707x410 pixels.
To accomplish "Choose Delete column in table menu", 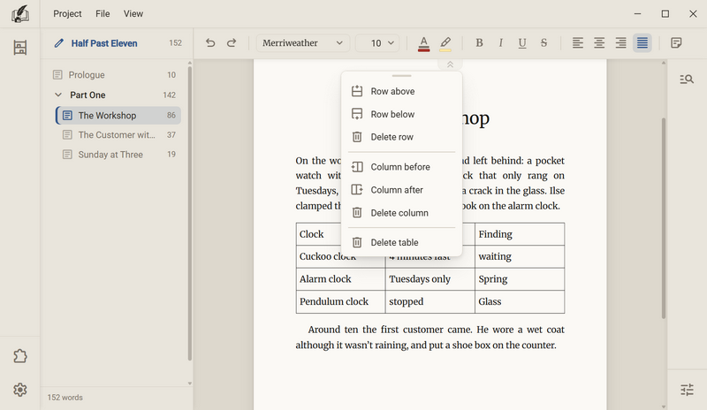I will (x=401, y=213).
